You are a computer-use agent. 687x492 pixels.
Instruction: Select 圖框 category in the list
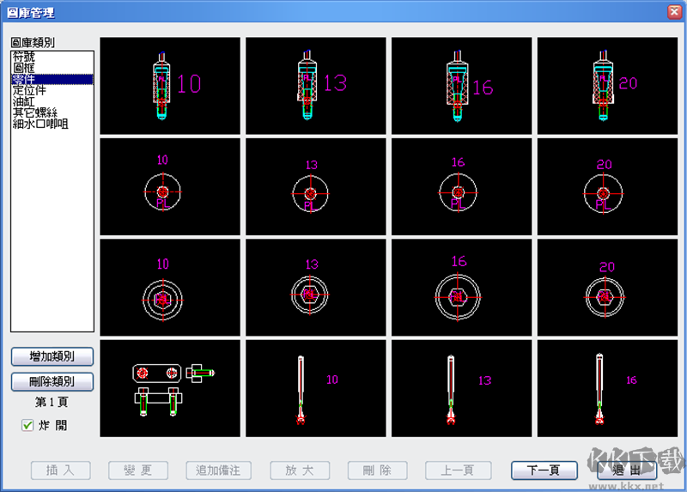24,68
